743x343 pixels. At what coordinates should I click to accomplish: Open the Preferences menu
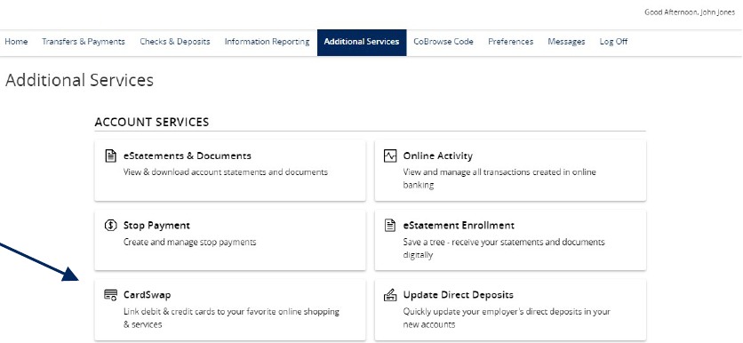[x=510, y=42]
